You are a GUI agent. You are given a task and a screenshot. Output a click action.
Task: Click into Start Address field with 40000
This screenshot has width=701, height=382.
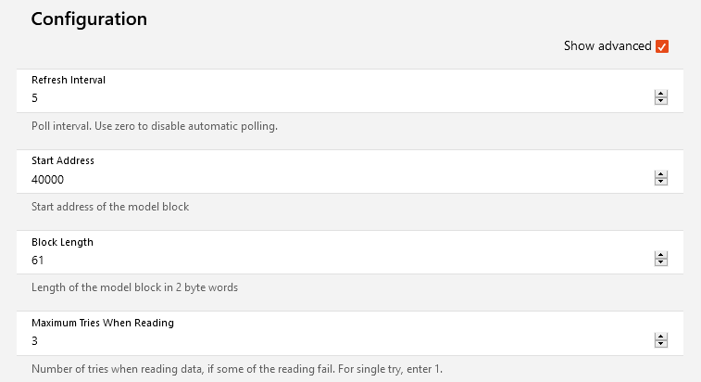pos(333,180)
